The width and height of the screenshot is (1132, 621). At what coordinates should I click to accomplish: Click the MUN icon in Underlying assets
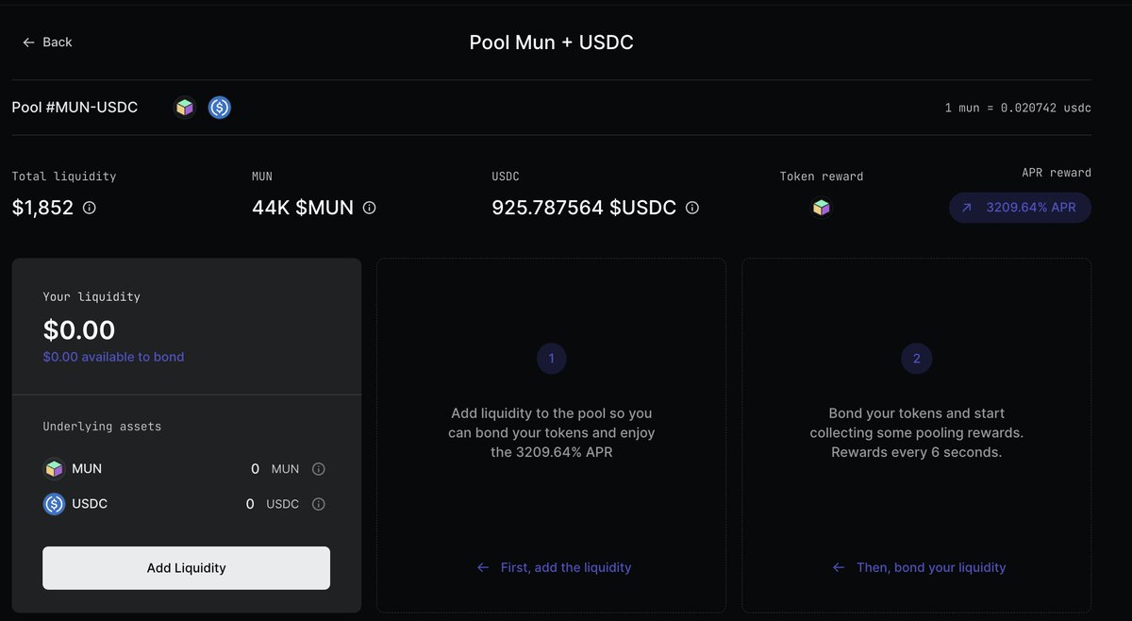pos(54,469)
